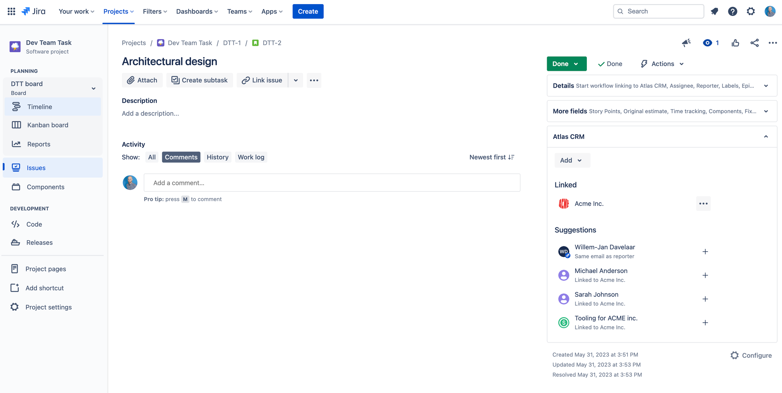This screenshot has width=782, height=393.
Task: Give feedback with the megaphone icon
Action: tap(686, 43)
